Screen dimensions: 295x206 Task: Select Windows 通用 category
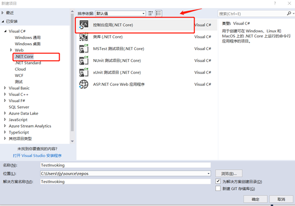28,37
